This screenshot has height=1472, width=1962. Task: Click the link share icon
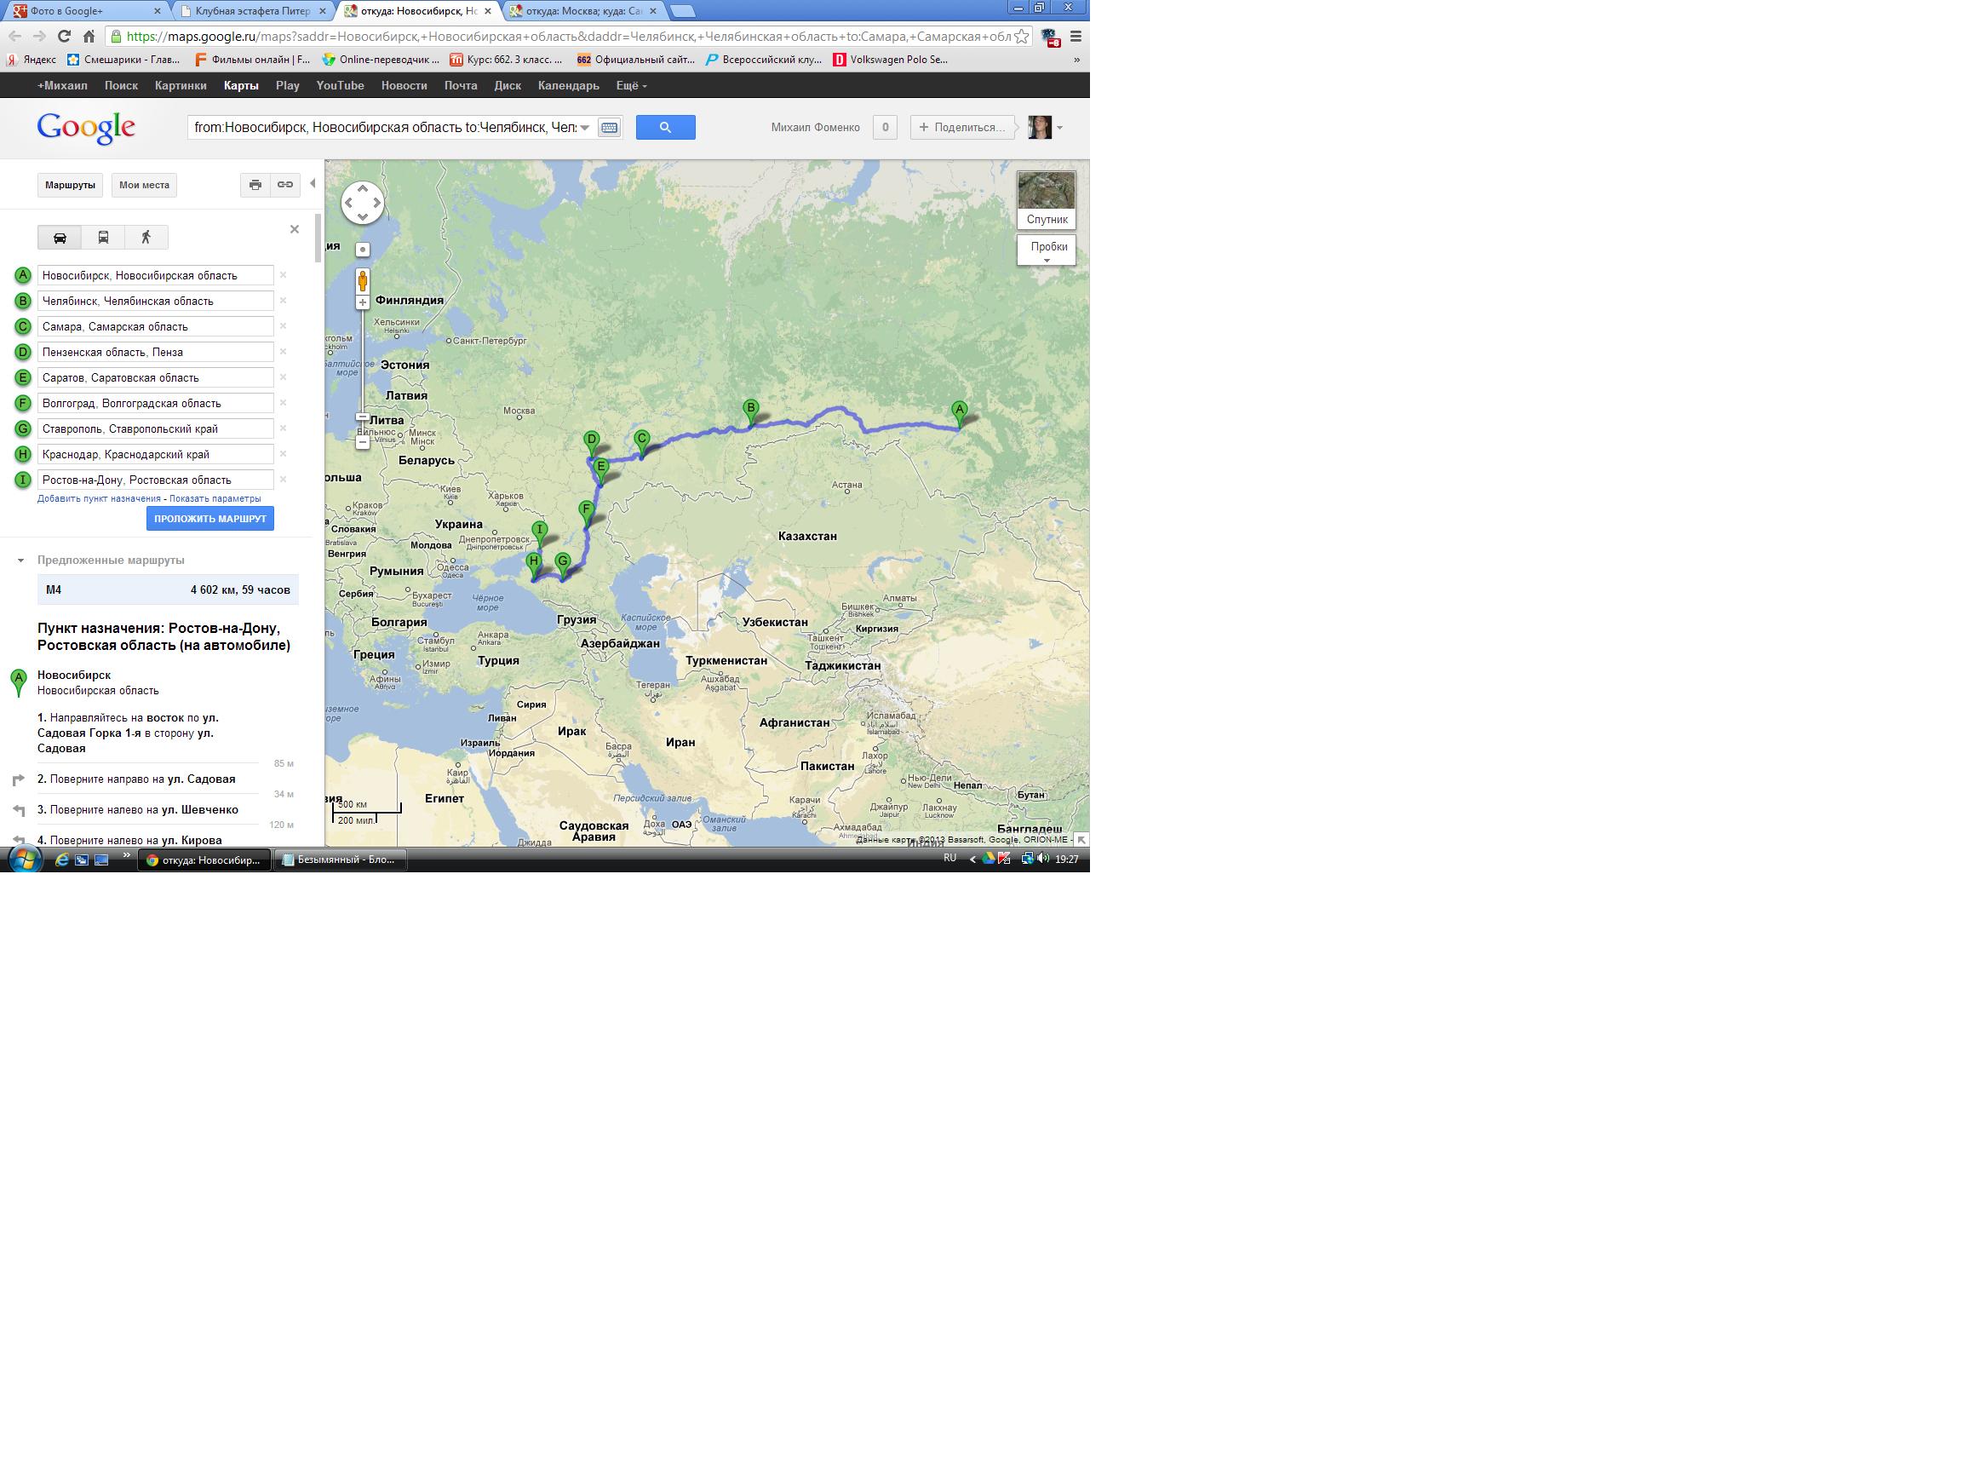point(284,185)
